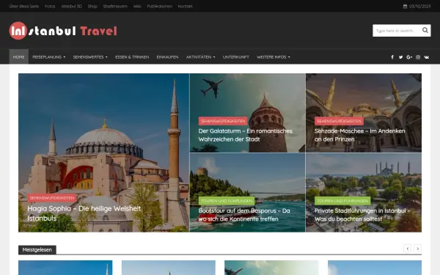
Task: Click Touren und Führungen tag on Stadtführungen
Action: click(342, 201)
